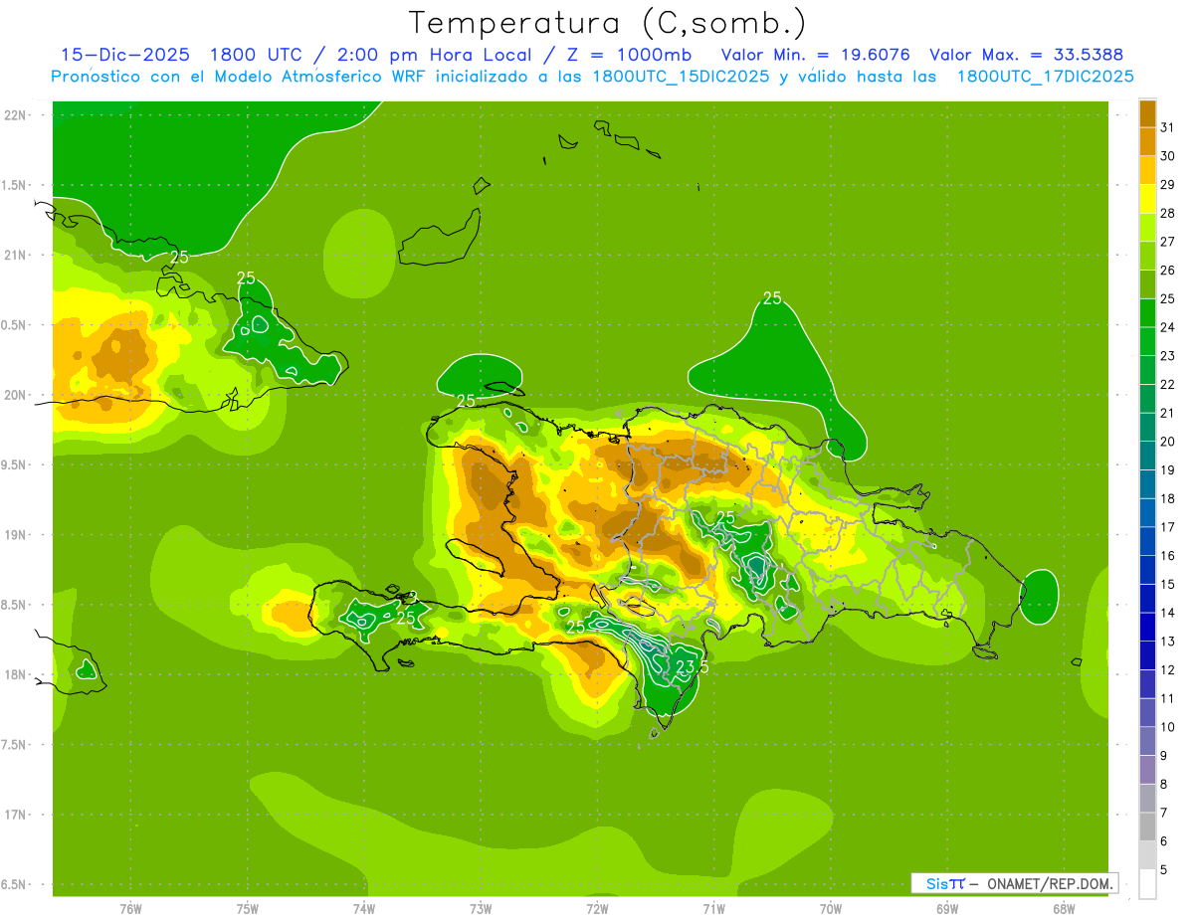Select the '15-Dic-2025' date text
The width and height of the screenshot is (1194, 922).
(125, 55)
